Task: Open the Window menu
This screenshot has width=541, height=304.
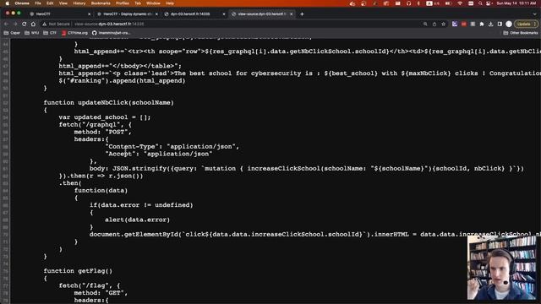Action: click(x=153, y=3)
